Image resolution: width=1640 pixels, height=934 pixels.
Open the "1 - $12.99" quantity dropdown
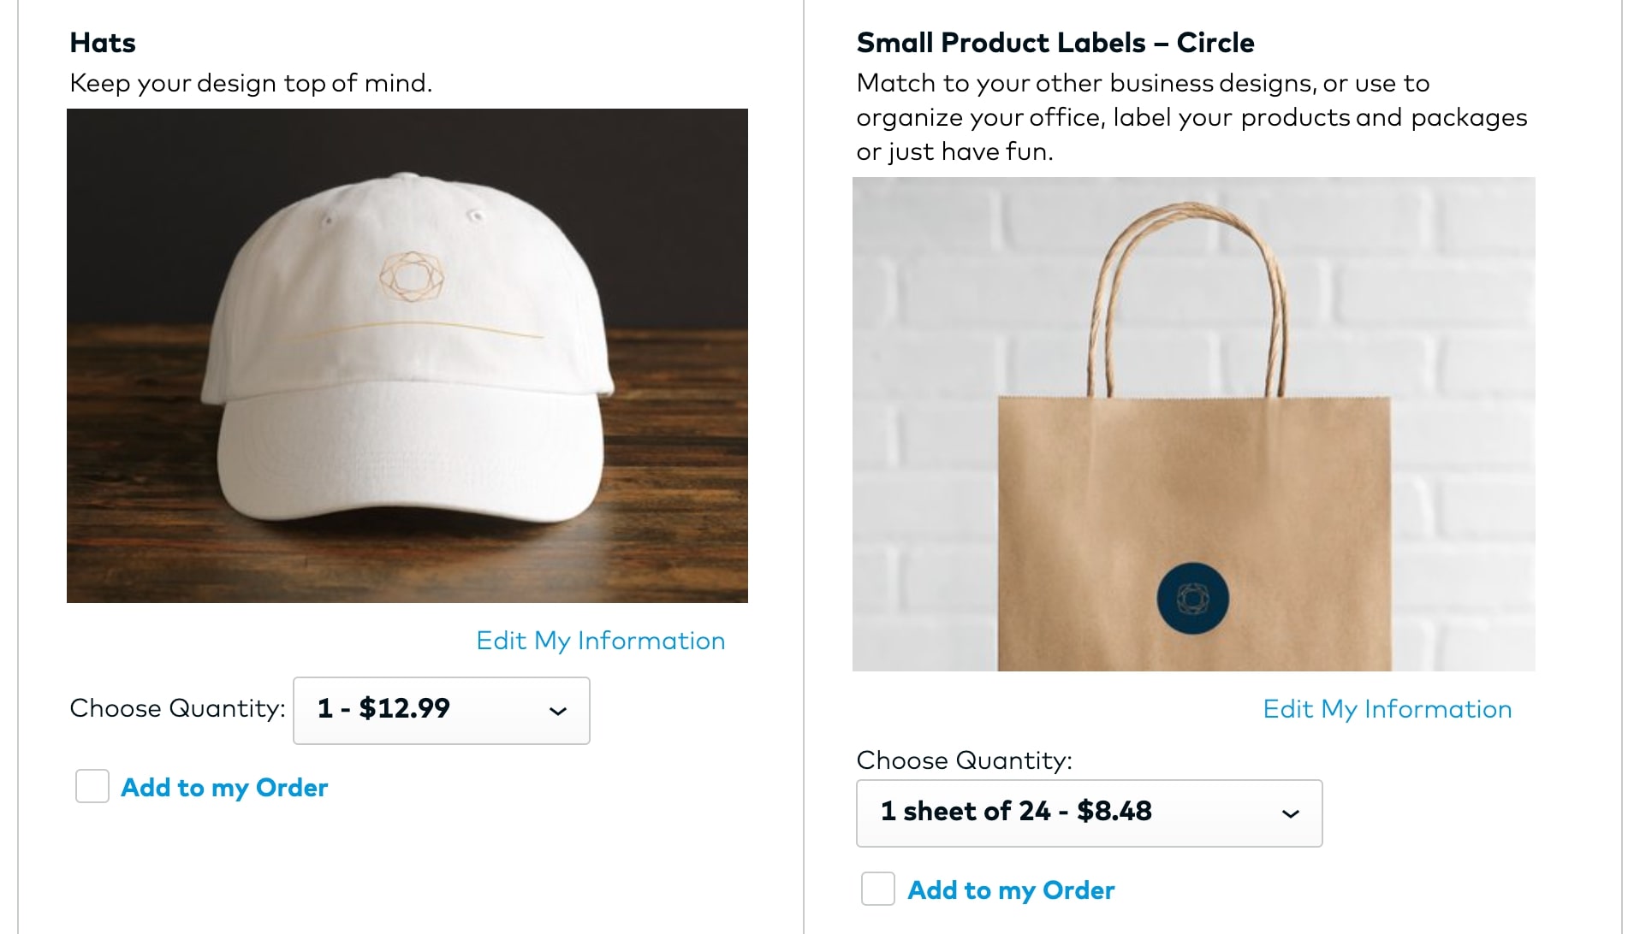click(x=441, y=711)
